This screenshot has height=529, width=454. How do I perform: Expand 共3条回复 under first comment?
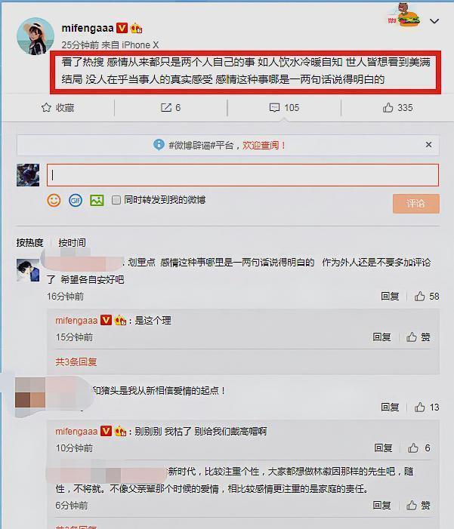(x=76, y=362)
